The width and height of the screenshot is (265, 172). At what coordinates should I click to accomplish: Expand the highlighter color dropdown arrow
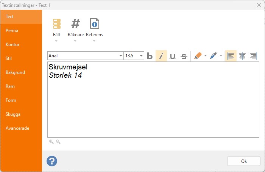(205, 56)
